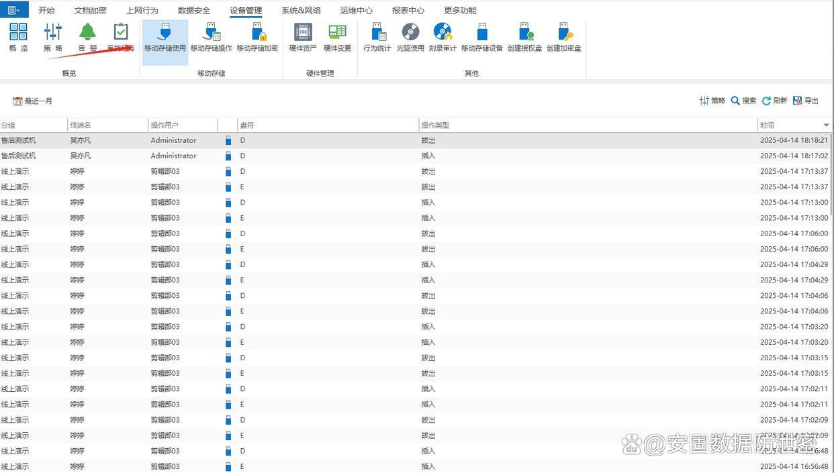Select the 移动存储加密 icon

click(257, 37)
